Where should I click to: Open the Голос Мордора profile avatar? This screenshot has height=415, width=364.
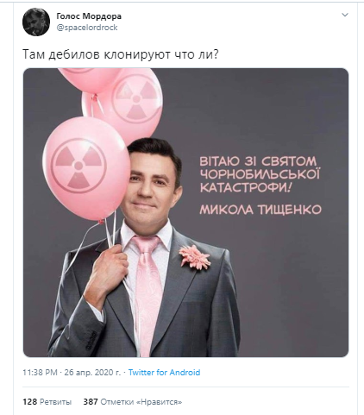pos(36,22)
